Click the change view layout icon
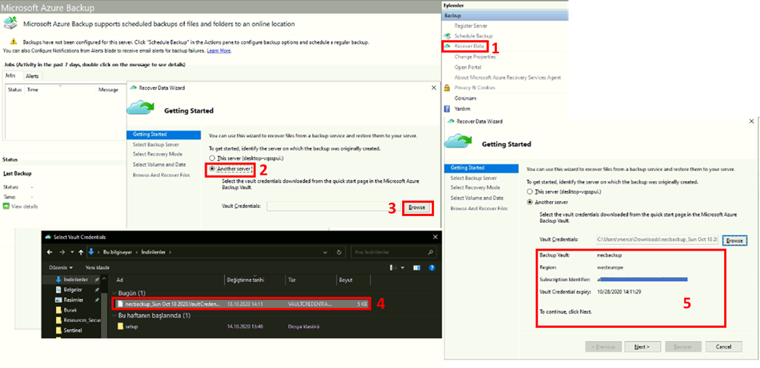 [394, 267]
